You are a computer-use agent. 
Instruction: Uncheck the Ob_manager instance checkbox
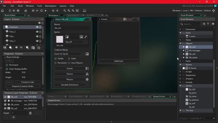[x=5, y=100]
